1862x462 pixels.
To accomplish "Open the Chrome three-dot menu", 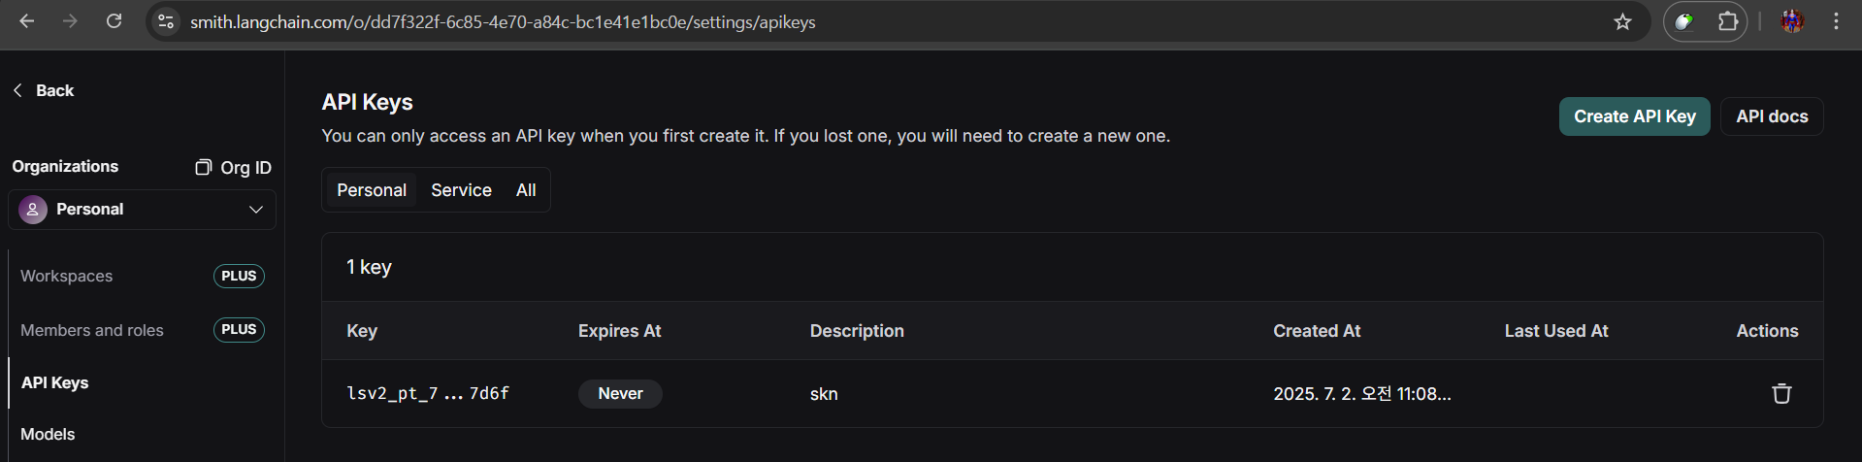I will pos(1836,21).
